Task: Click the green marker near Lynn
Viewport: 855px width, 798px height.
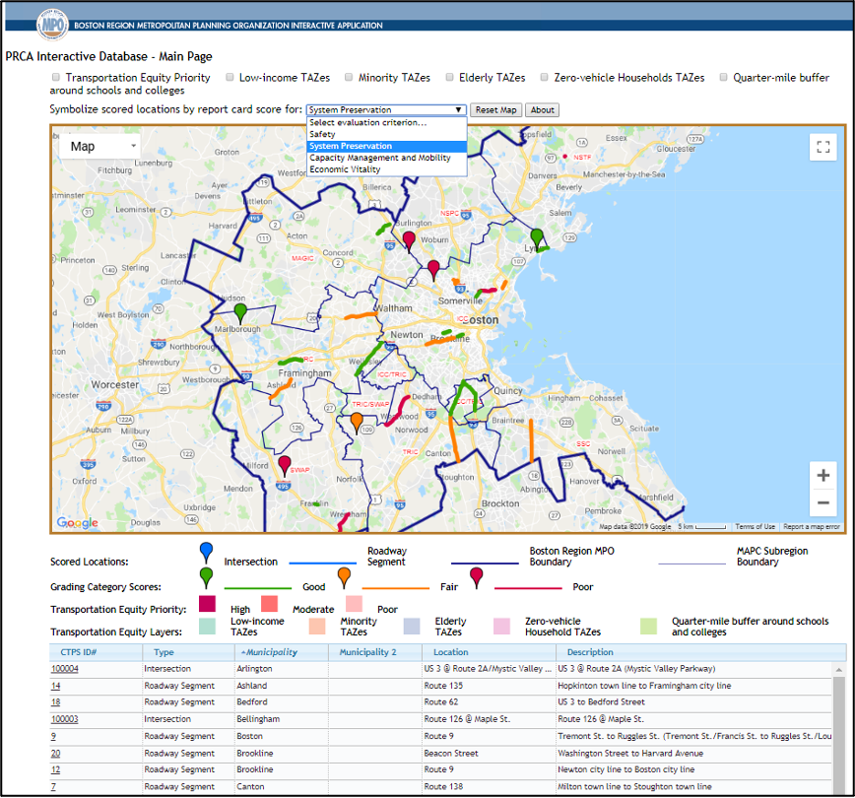Action: tap(537, 237)
